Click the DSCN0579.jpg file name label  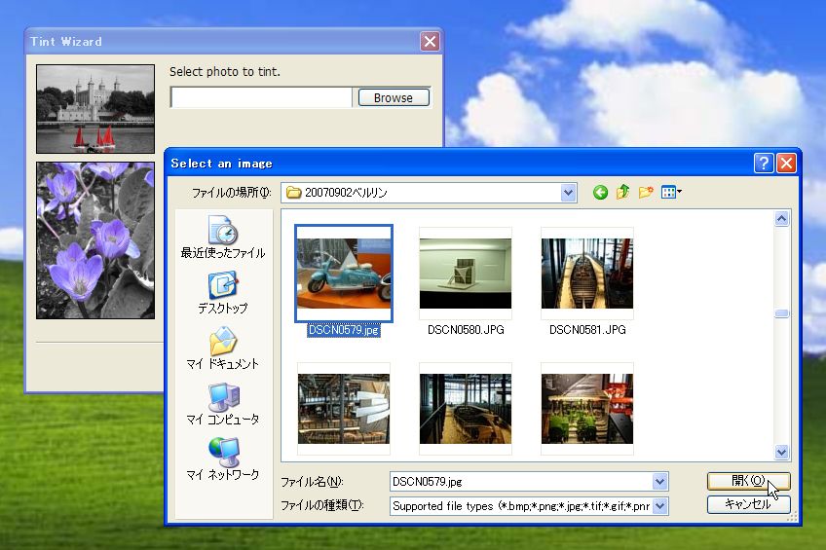tap(344, 330)
